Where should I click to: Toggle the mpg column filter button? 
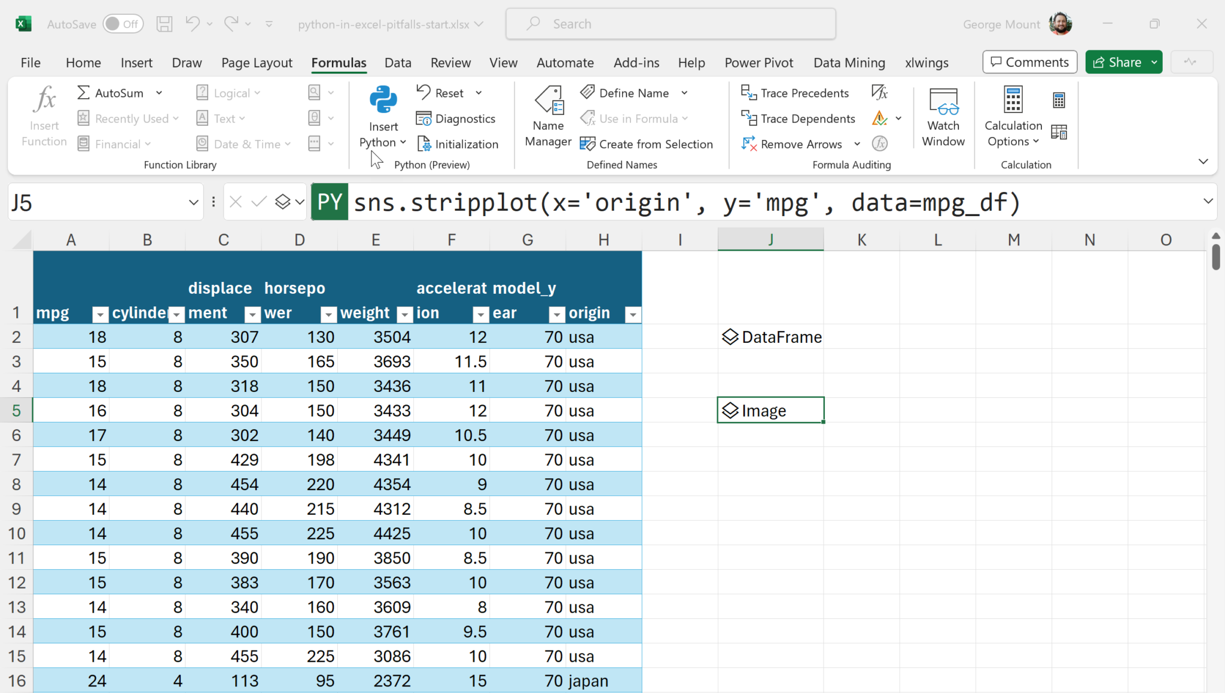click(100, 314)
